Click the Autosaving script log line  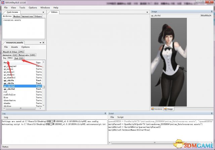click(54, 124)
